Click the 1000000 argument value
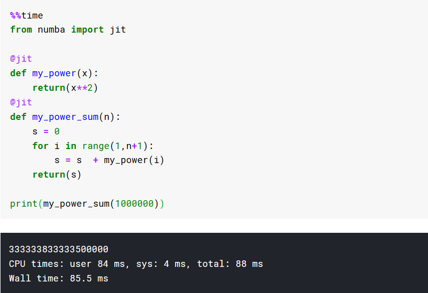The height and width of the screenshot is (293, 428). coord(134,204)
